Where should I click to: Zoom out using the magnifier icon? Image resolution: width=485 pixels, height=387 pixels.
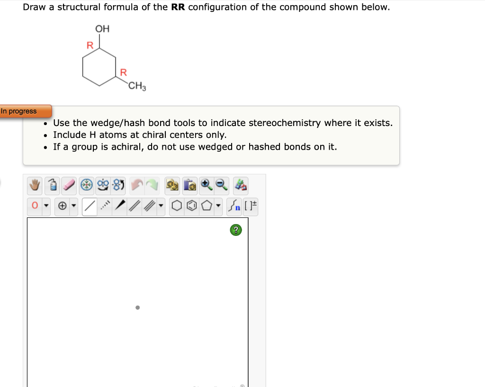220,185
